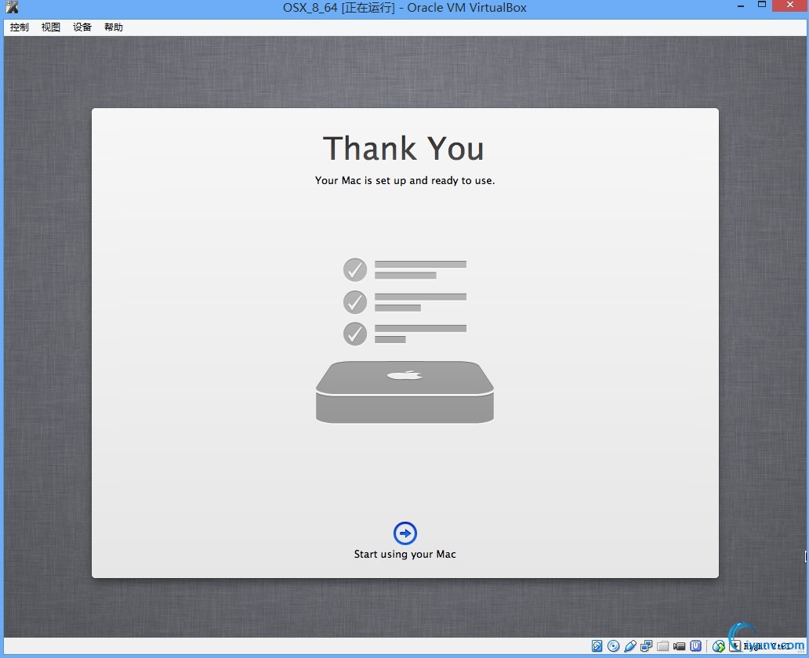Viewport: 809px width, 658px height.
Task: Click 'Your Mac is set up and ready to use.'
Action: (x=405, y=180)
